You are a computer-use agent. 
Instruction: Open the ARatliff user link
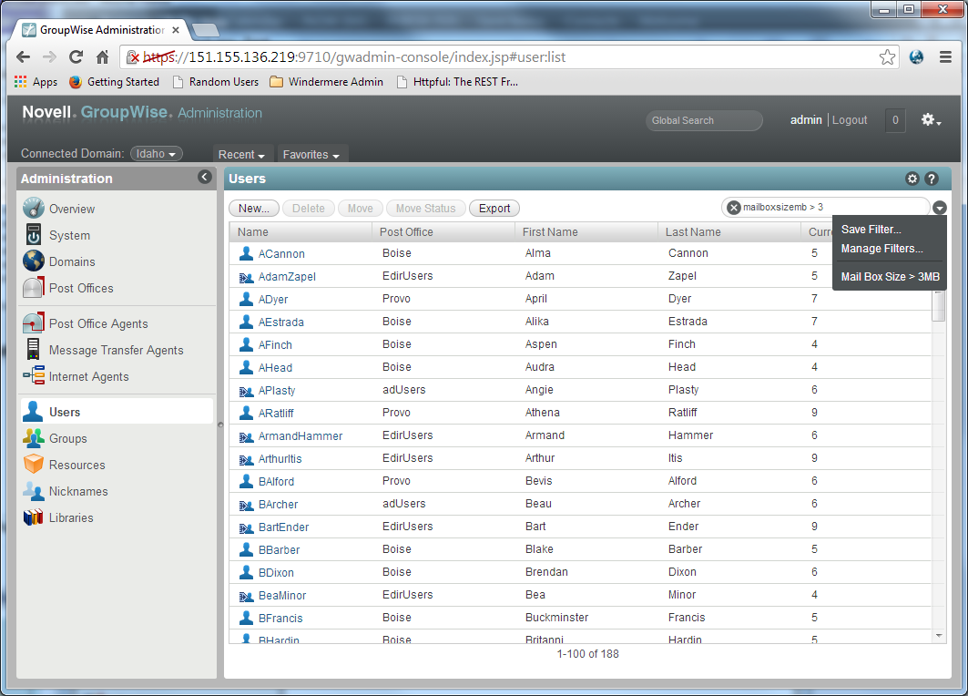click(x=276, y=414)
